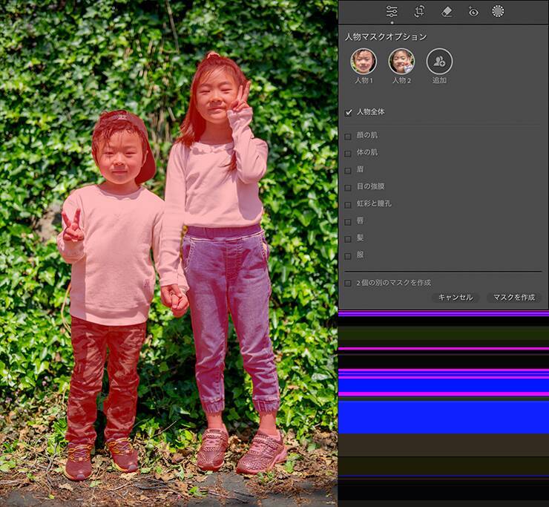The height and width of the screenshot is (507, 549).
Task: Uncheck the 人物全体 checkbox
Action: pos(348,112)
